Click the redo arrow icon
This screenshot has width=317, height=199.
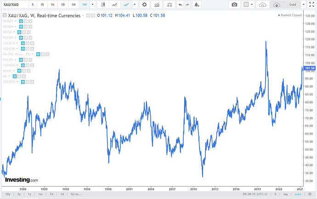[188, 5]
